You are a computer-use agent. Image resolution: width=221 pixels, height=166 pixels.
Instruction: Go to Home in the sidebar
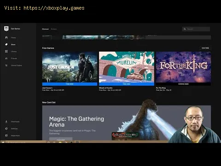pyautogui.click(x=13, y=38)
